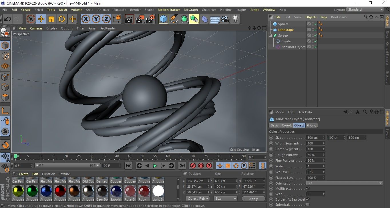
Task: Open the Layout Standard dropdown
Action: point(365,9)
